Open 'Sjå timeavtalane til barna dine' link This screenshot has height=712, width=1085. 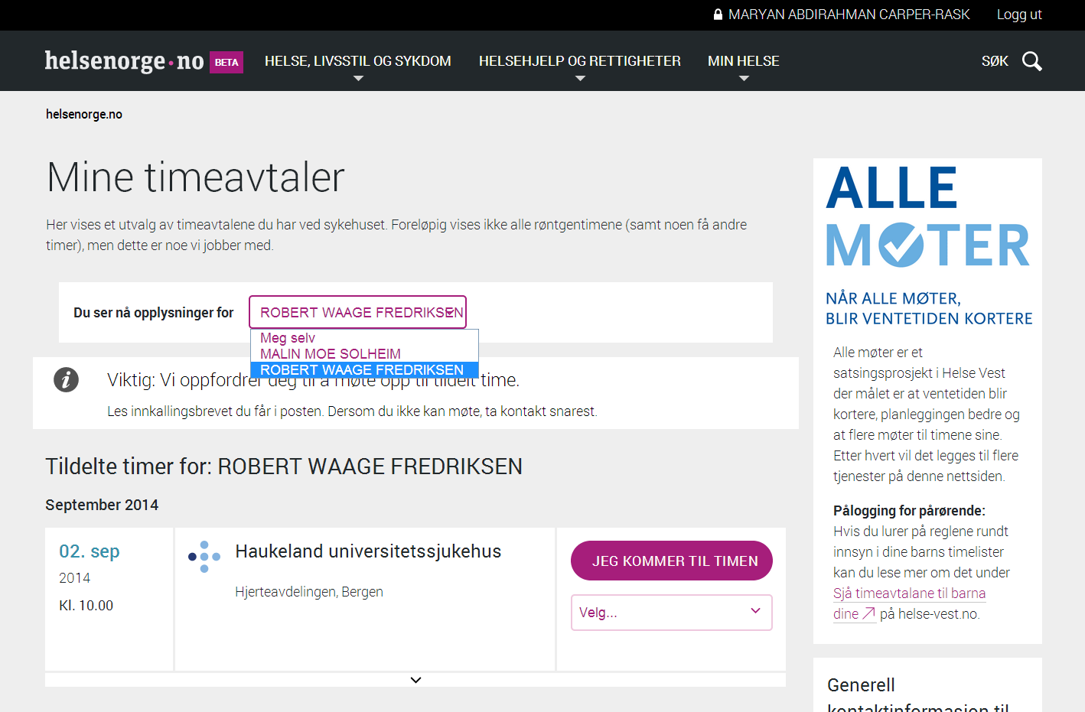tap(909, 603)
